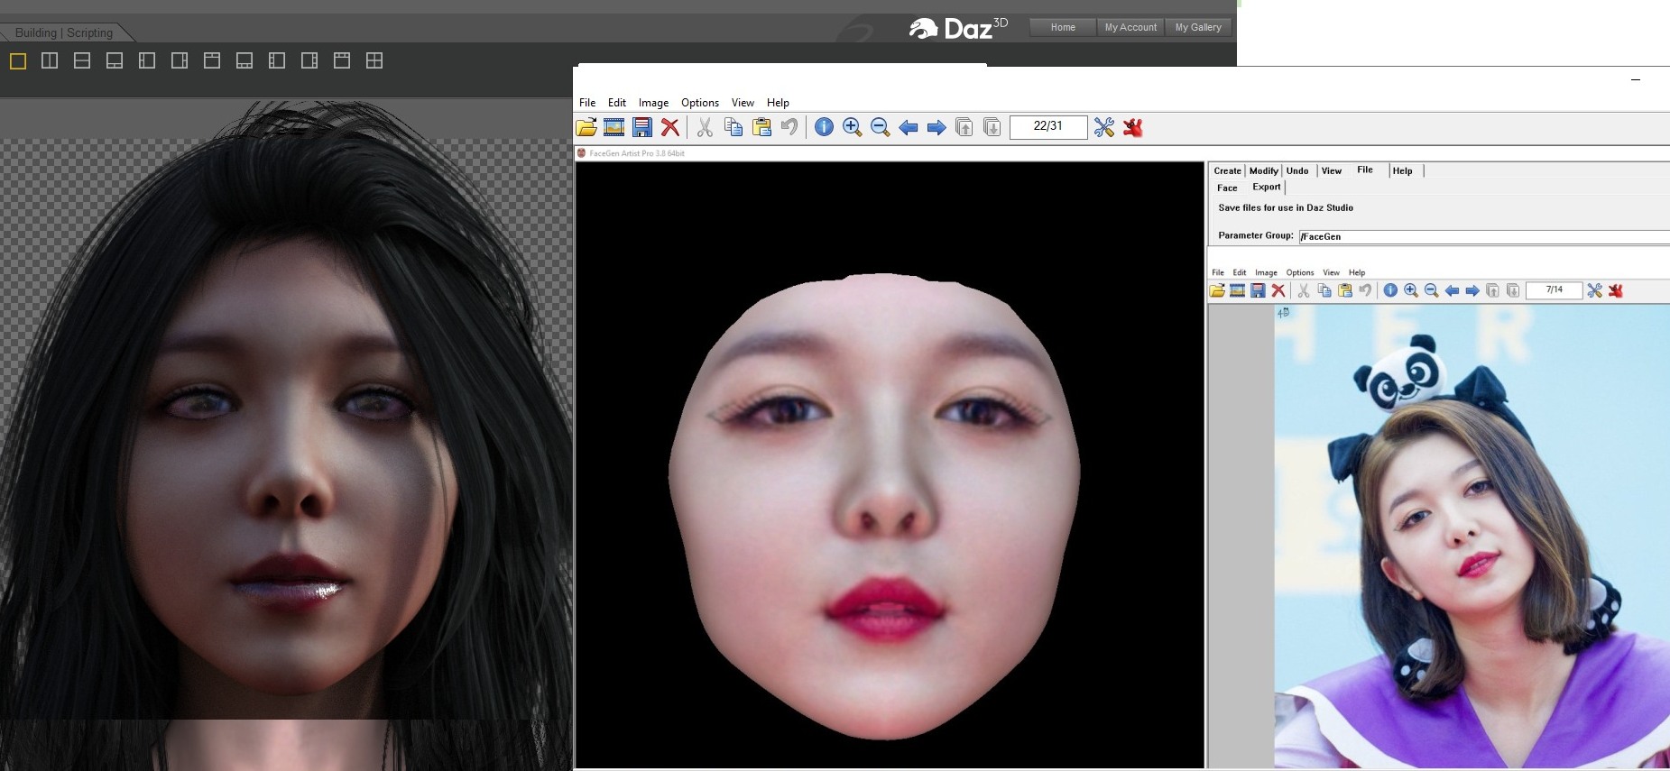This screenshot has height=771, width=1670.
Task: Select the side-by-side two-pane viewport layout
Action: pyautogui.click(x=50, y=61)
